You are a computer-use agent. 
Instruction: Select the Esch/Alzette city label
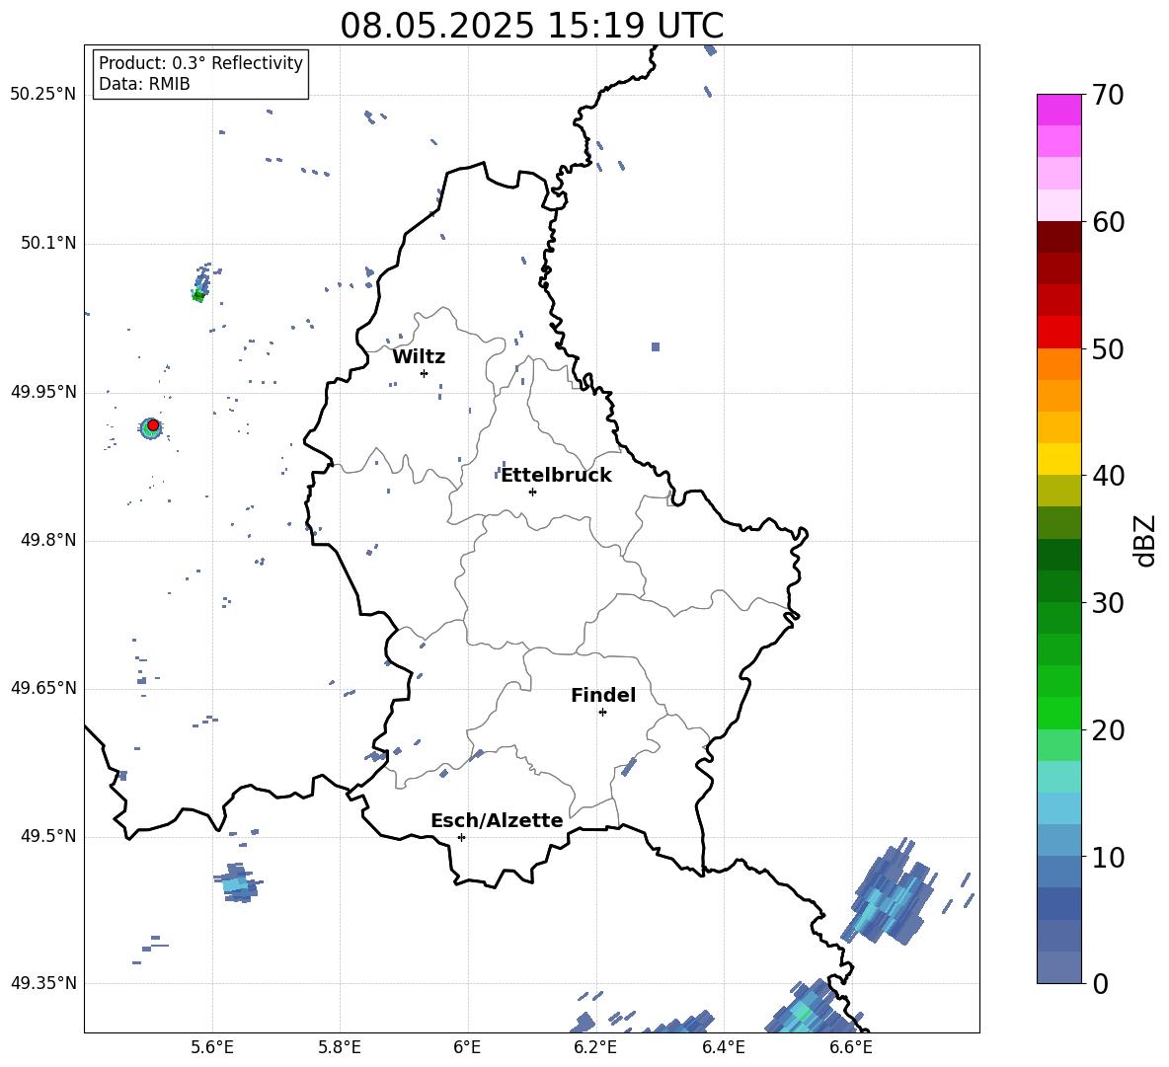[x=497, y=820]
